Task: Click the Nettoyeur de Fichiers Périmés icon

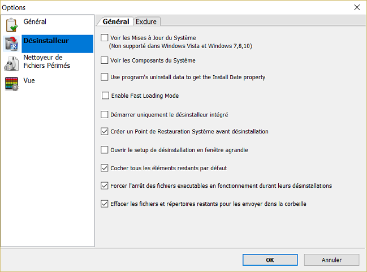Action: click(x=11, y=63)
